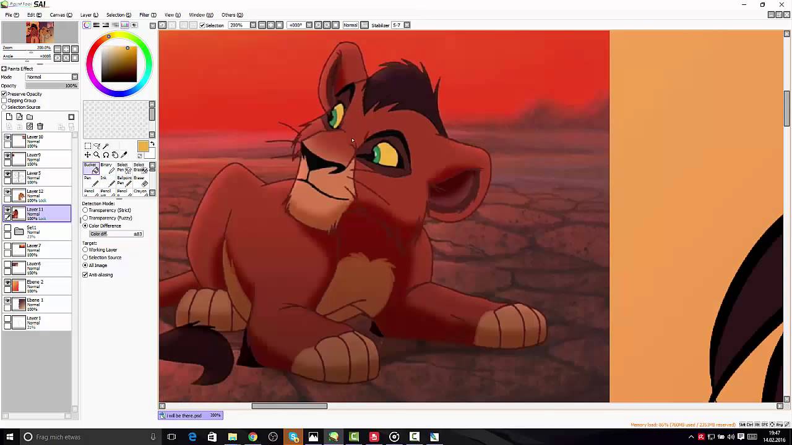Image resolution: width=792 pixels, height=445 pixels.
Task: Toggle the Anti-aliasing checkbox
Action: tap(85, 274)
